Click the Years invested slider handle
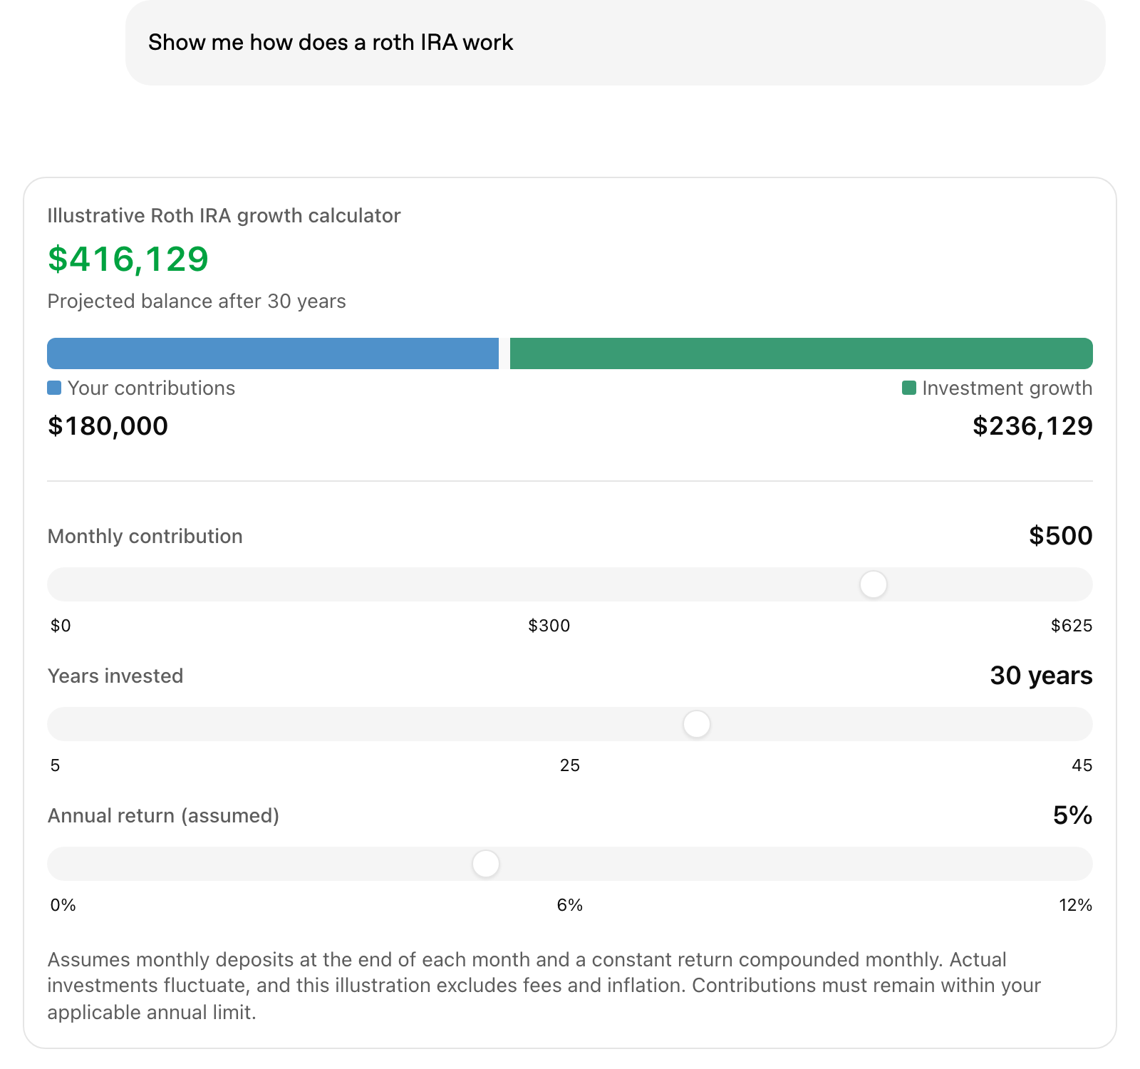Image resolution: width=1140 pixels, height=1069 pixels. (x=697, y=724)
